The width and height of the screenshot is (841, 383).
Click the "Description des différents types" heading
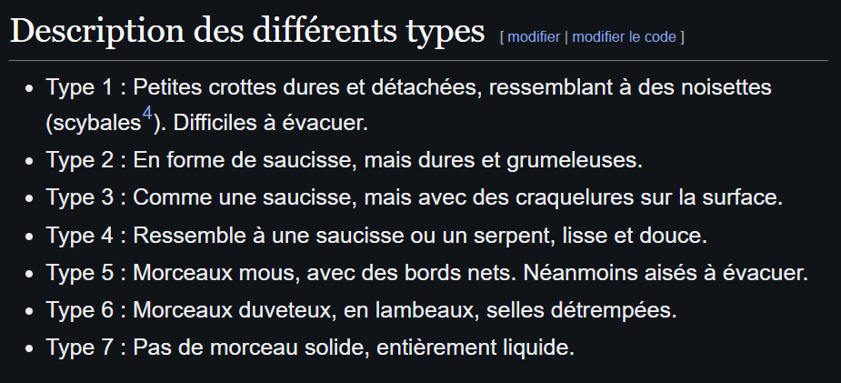247,30
